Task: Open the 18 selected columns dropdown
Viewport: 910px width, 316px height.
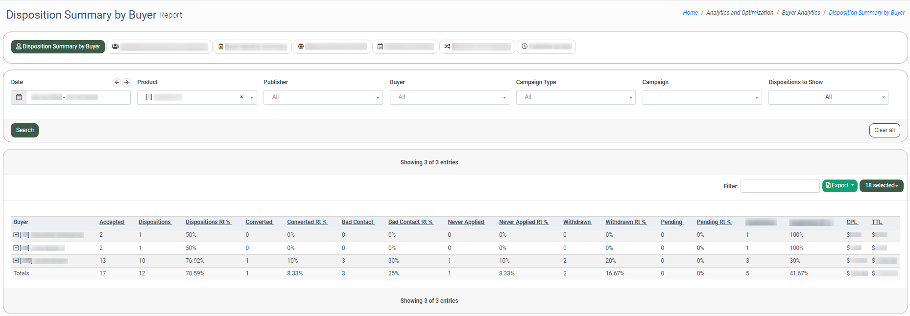Action: (881, 186)
